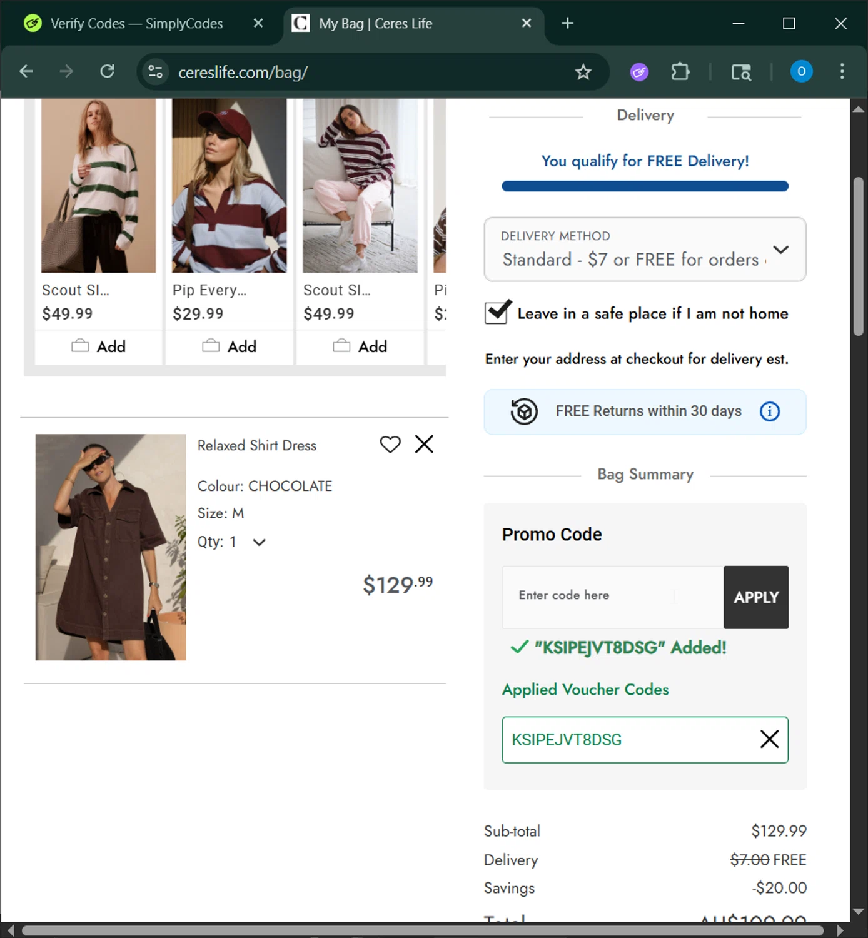This screenshot has height=938, width=868.
Task: Add first Scout Sl… green stripe item
Action: click(99, 346)
